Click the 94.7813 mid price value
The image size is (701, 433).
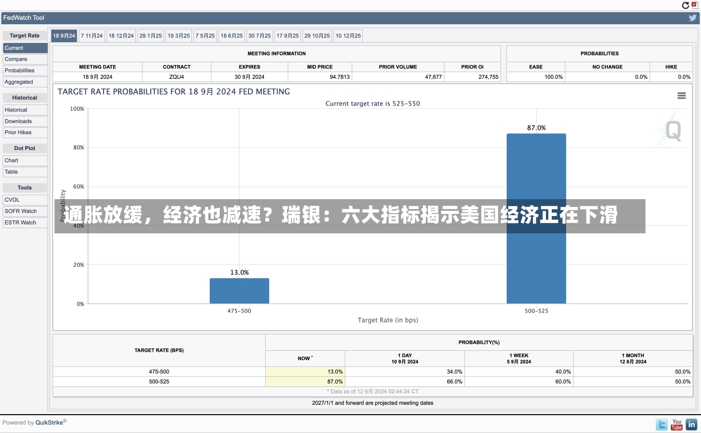pos(340,77)
